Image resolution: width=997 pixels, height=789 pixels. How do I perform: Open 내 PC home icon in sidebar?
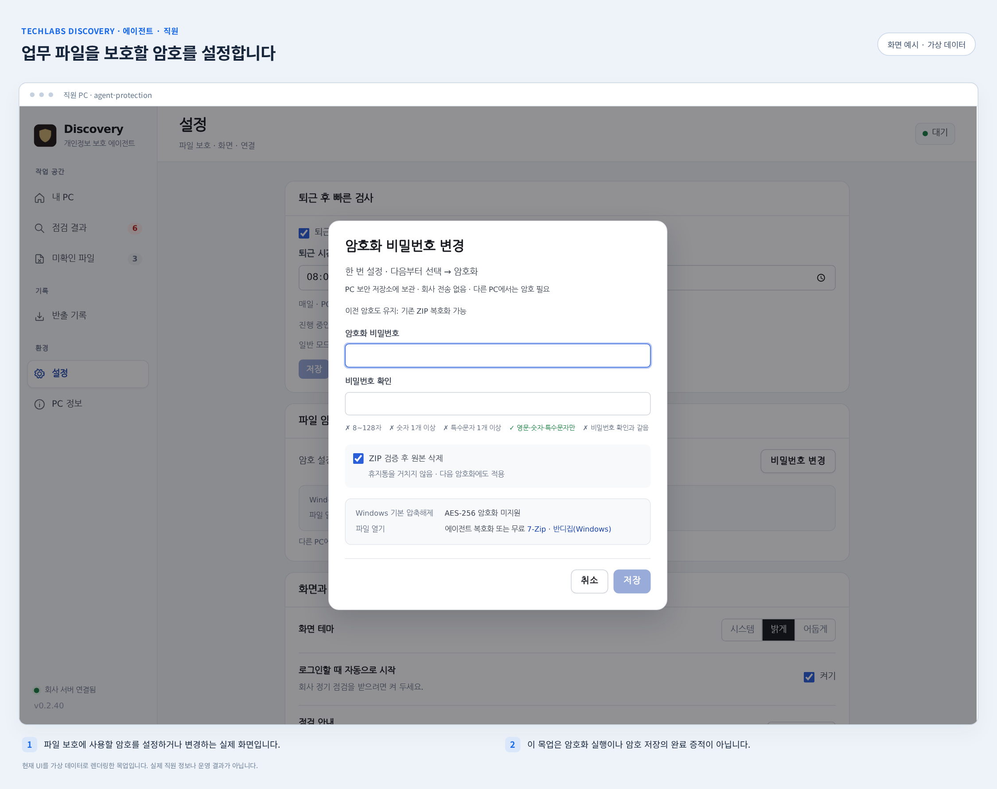coord(40,198)
